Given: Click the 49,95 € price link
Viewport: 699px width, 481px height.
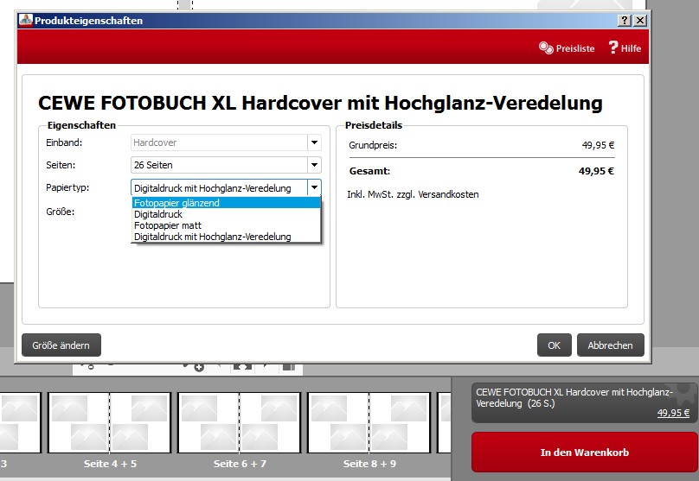Looking at the screenshot, I should click(x=673, y=413).
